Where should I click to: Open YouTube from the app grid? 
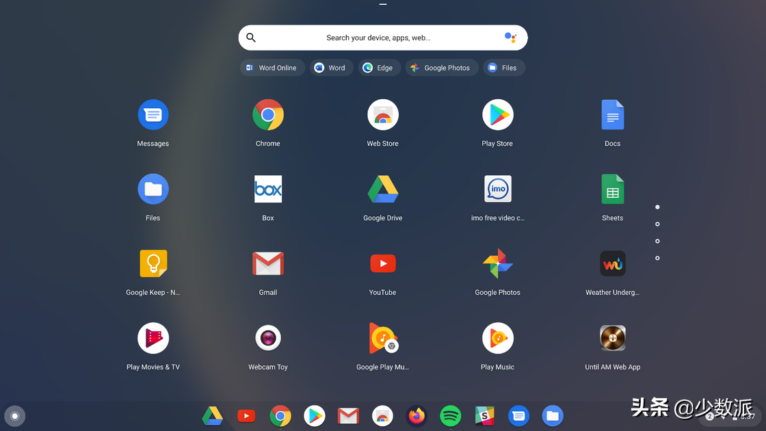(x=382, y=263)
